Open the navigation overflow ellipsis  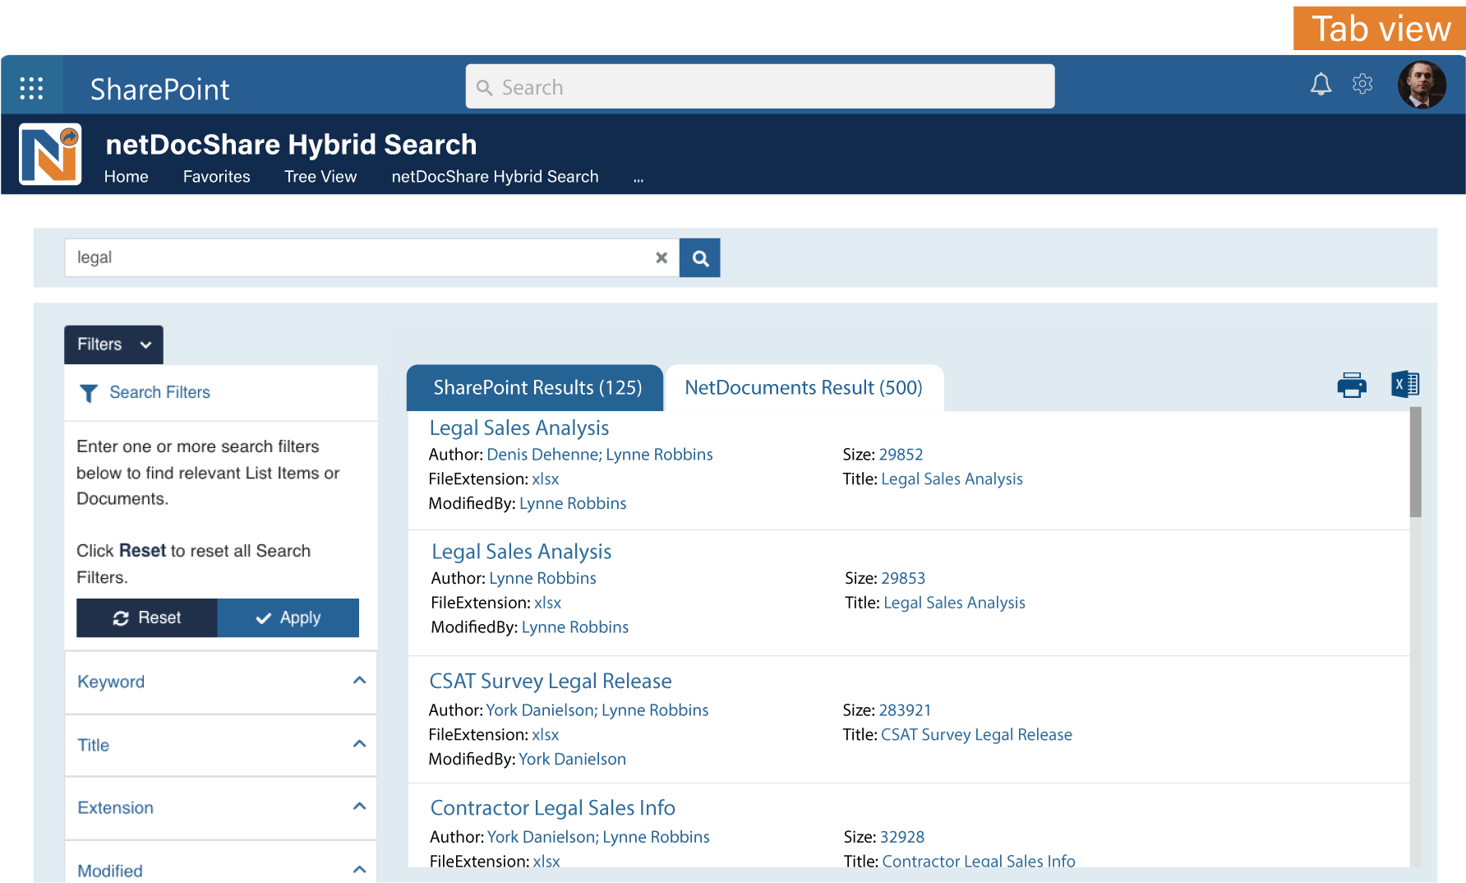tap(638, 178)
